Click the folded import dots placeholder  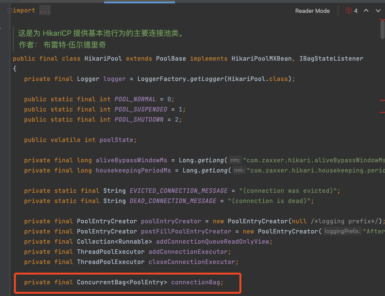pyautogui.click(x=45, y=10)
